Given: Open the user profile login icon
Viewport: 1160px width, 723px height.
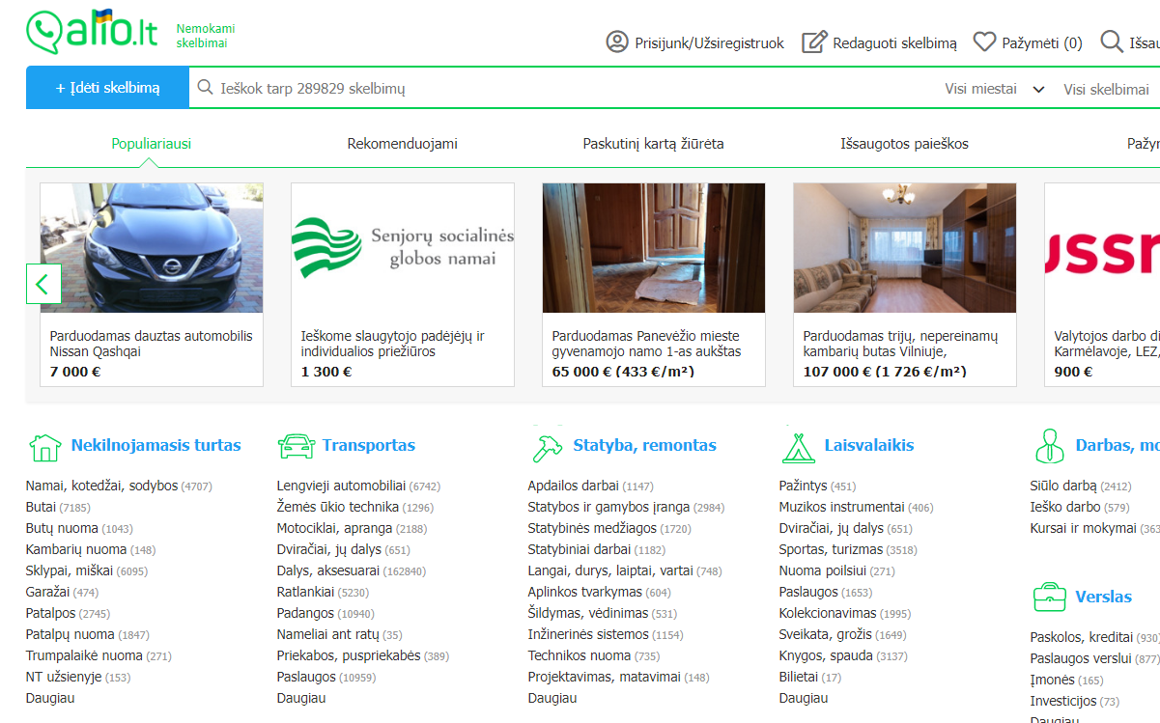Looking at the screenshot, I should coord(616,42).
